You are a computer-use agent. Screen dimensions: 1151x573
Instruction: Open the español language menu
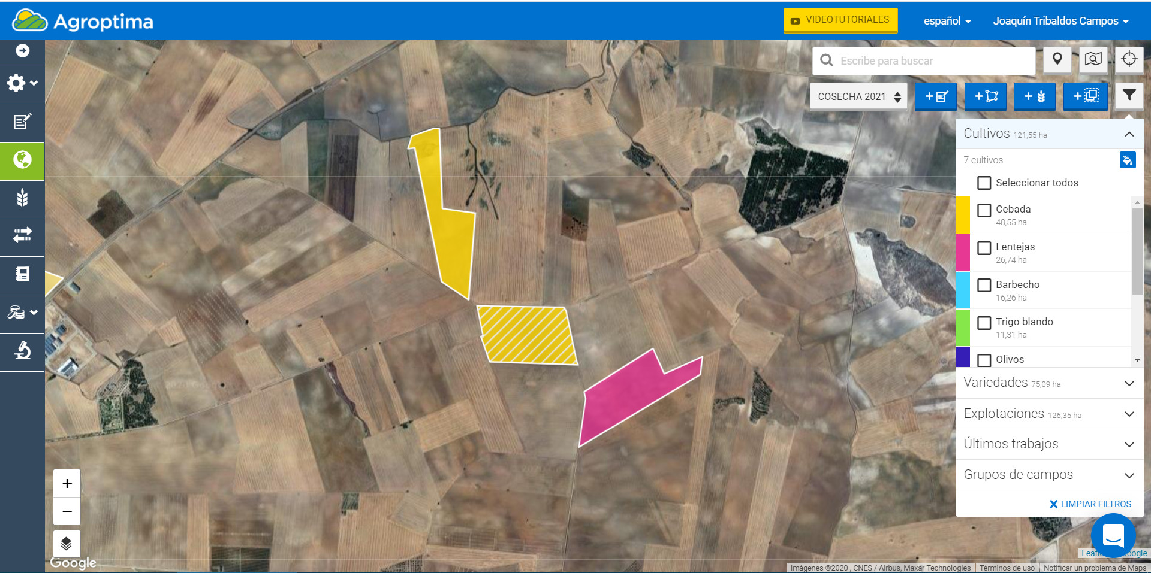click(947, 21)
